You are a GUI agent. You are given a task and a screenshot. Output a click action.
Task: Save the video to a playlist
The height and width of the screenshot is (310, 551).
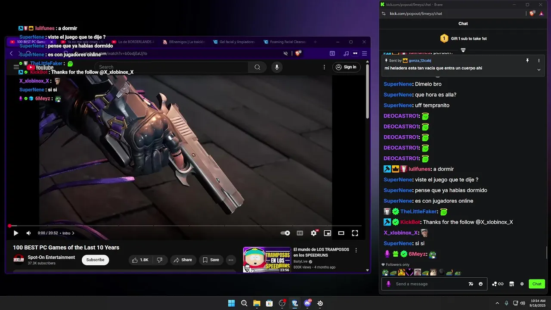click(x=211, y=260)
